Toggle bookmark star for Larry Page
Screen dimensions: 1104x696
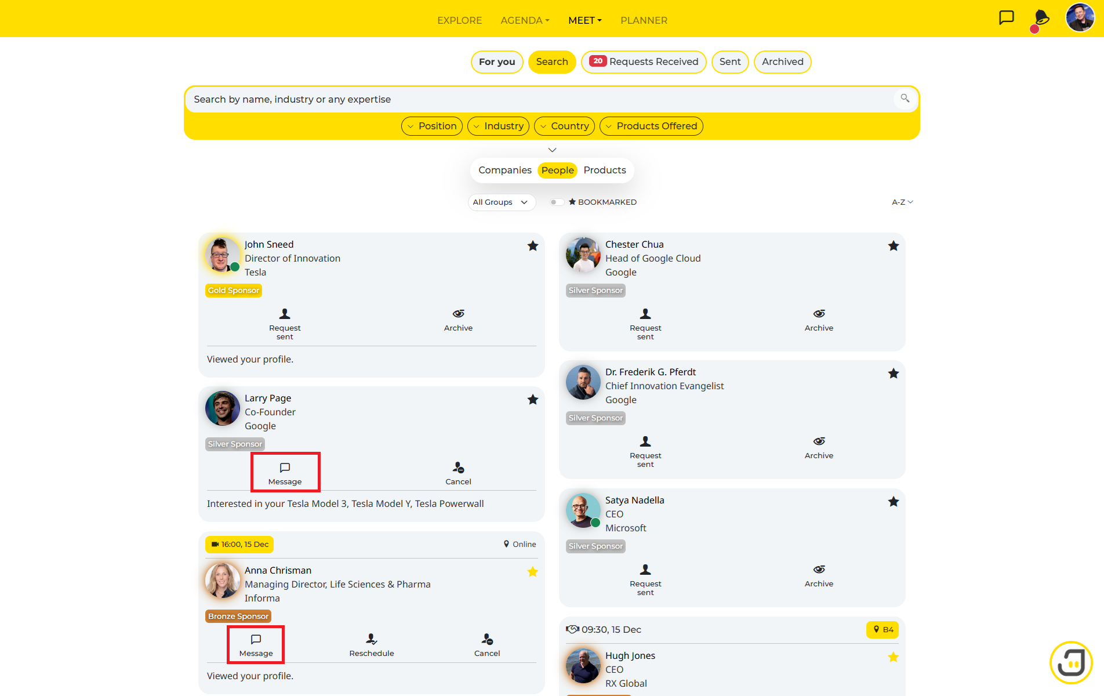point(533,400)
